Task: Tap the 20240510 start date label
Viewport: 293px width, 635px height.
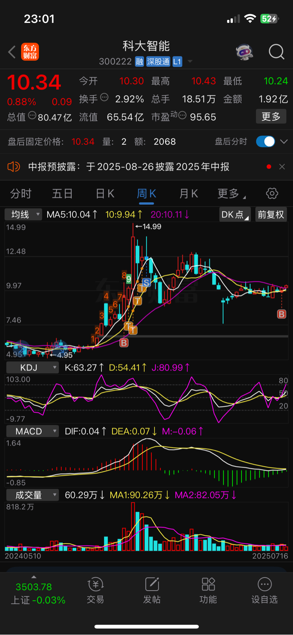Action: coord(23,556)
